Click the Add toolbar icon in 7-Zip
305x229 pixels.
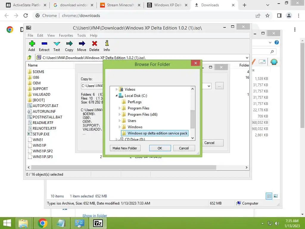[x=32, y=46]
